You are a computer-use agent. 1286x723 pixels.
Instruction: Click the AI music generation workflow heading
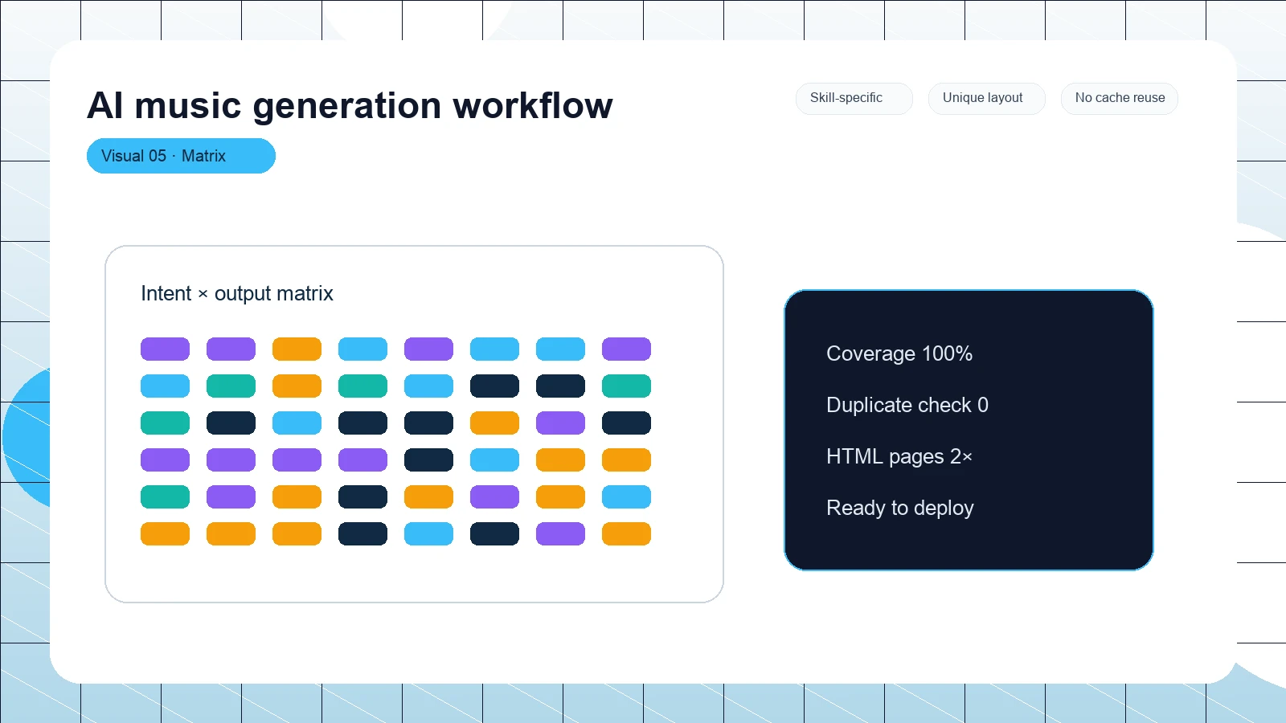click(x=350, y=105)
